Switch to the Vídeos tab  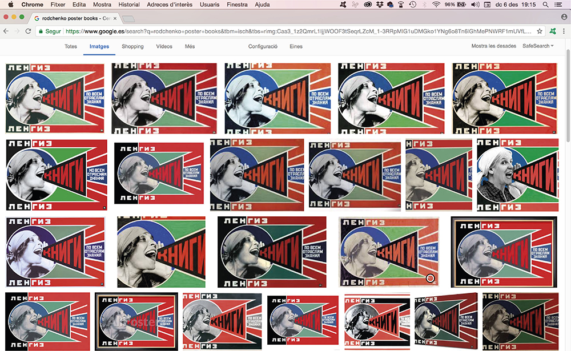coord(164,46)
